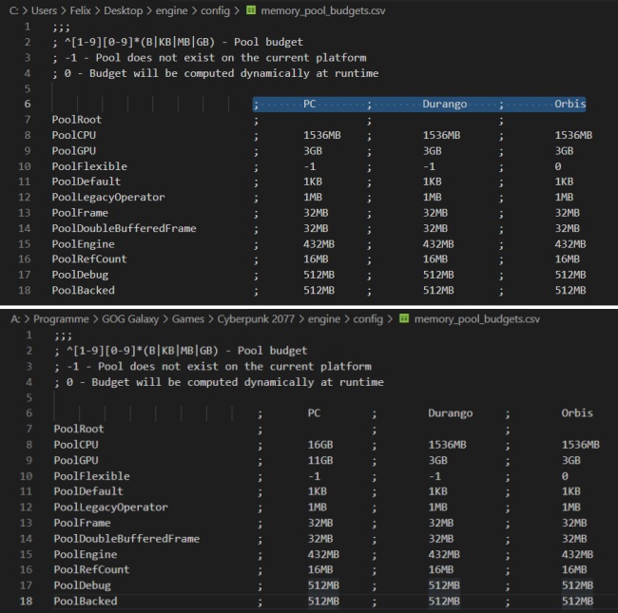Click the PC '512MB' PoolDebug value in bottom editor
Screen dimensions: 618x613
323,585
